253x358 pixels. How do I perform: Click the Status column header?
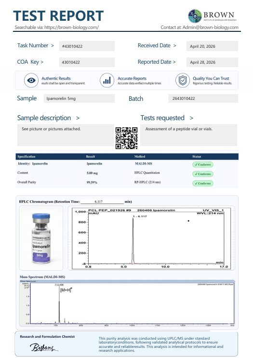point(197,157)
